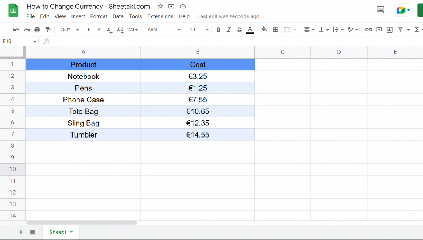Insert a chart
Screen dimensions: 423x240
[x=389, y=30]
